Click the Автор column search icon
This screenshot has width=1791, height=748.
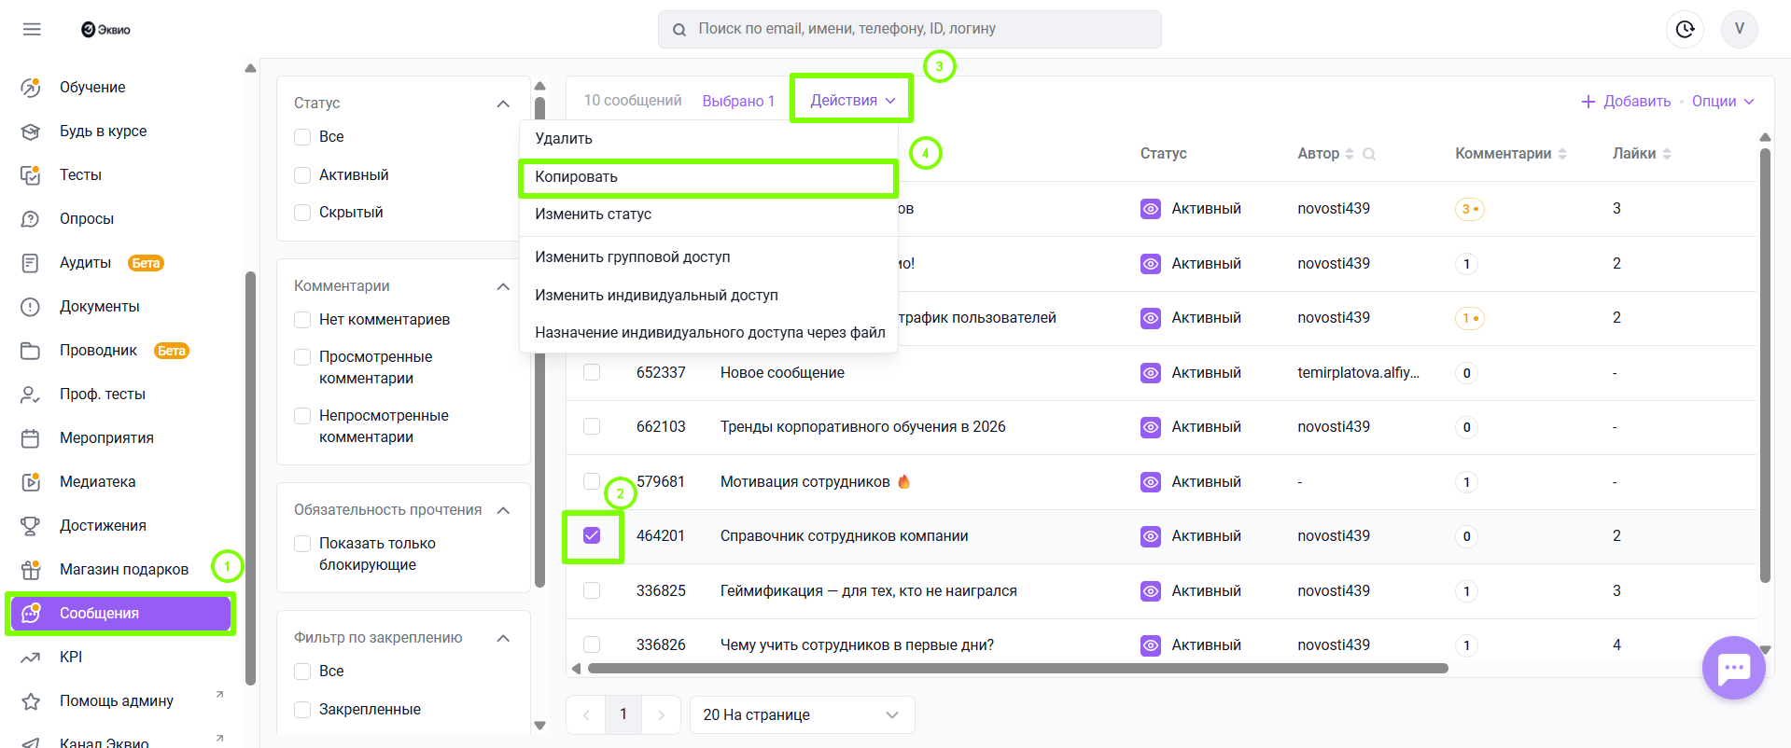coord(1369,154)
